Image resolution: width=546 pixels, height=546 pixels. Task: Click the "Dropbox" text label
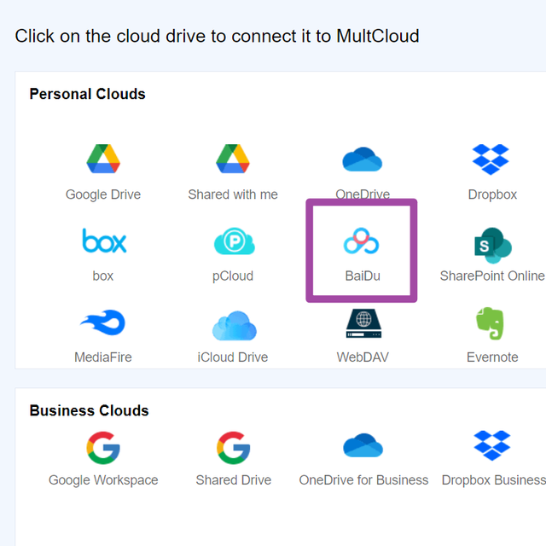click(x=492, y=195)
